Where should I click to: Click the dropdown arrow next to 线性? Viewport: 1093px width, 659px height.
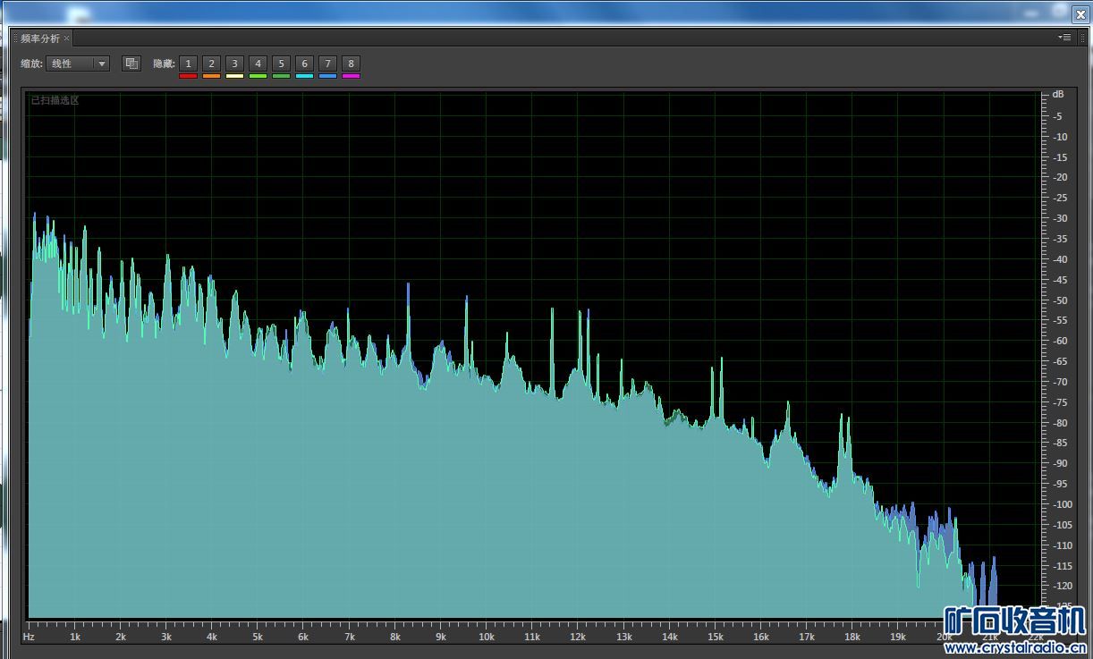point(102,63)
